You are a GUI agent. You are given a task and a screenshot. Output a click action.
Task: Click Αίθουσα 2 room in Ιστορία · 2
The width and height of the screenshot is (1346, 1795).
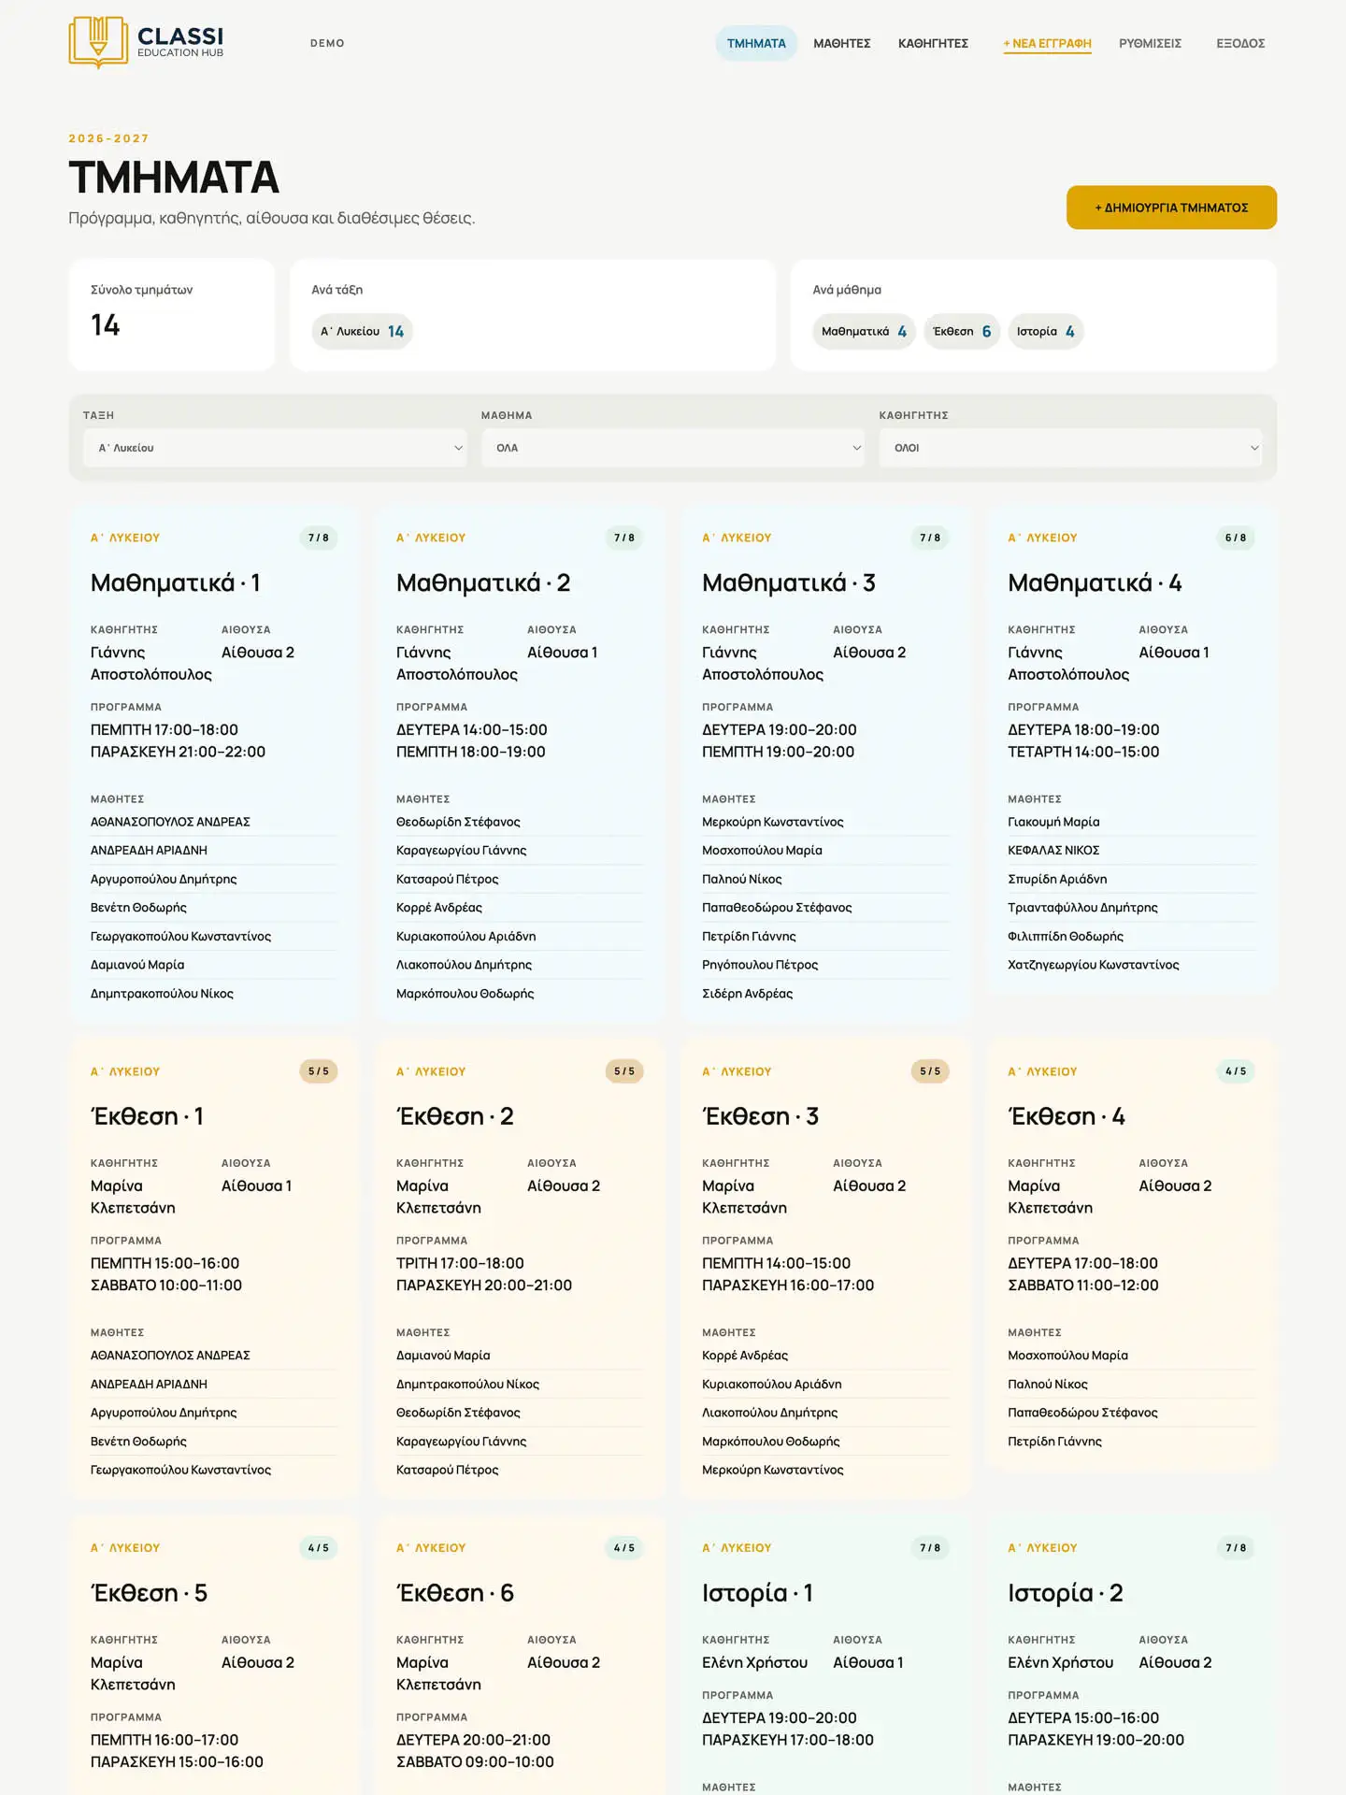pos(1175,1663)
